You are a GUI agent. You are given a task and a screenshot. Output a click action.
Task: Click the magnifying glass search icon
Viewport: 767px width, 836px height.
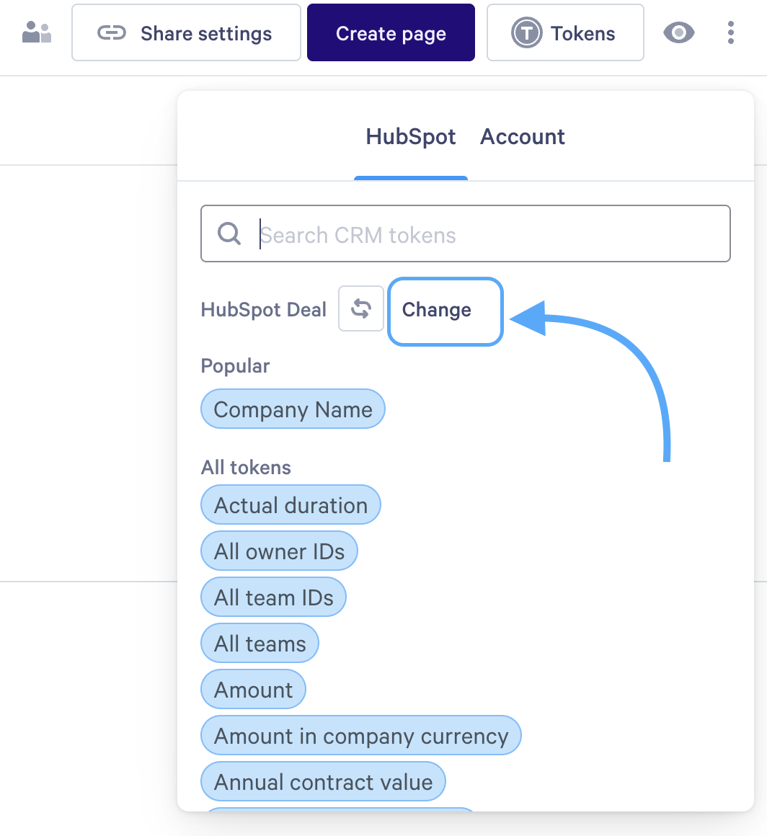coord(229,234)
